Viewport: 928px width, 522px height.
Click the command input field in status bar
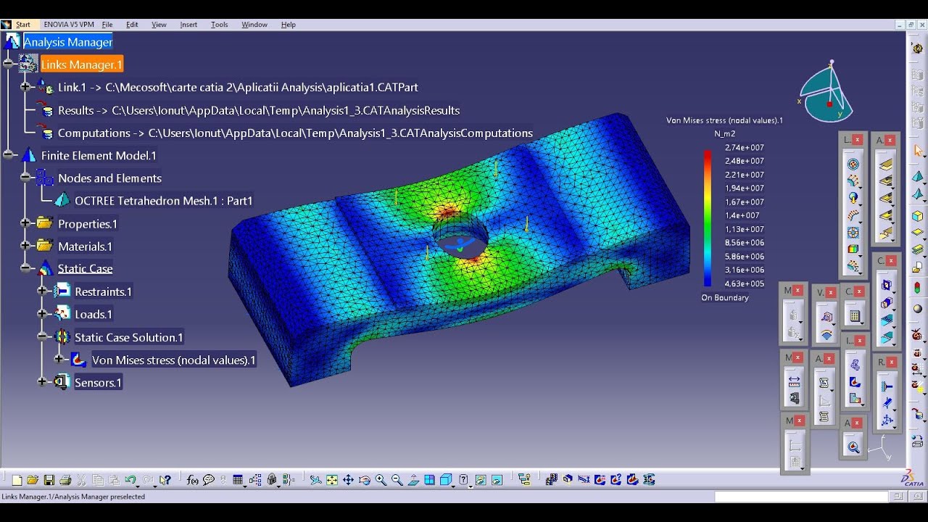(801, 497)
